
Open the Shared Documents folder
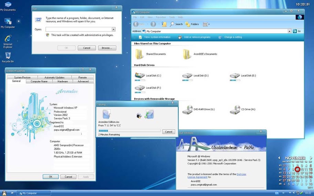(x=150, y=54)
